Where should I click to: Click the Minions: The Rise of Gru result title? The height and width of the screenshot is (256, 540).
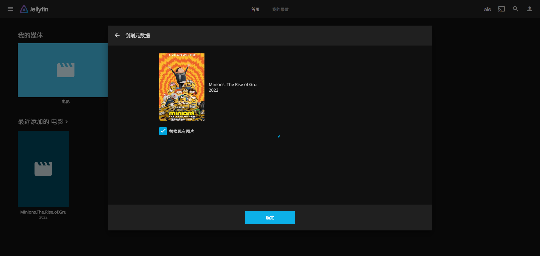tap(232, 85)
